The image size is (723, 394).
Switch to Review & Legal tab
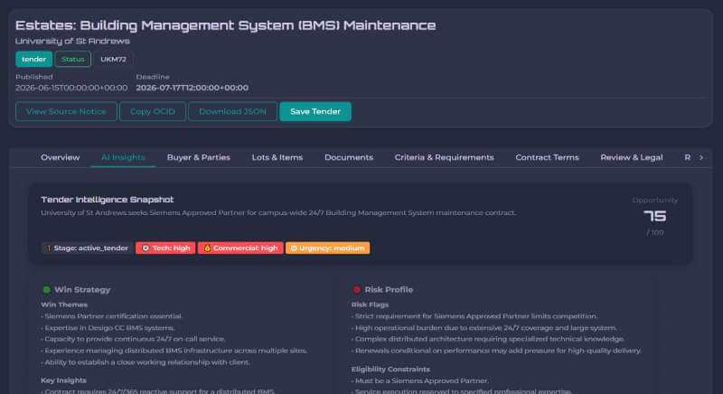tap(632, 157)
